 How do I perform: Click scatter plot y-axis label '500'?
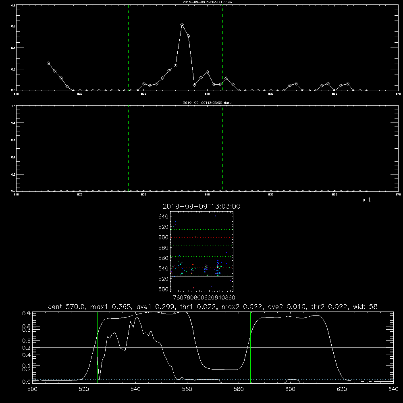164,289
